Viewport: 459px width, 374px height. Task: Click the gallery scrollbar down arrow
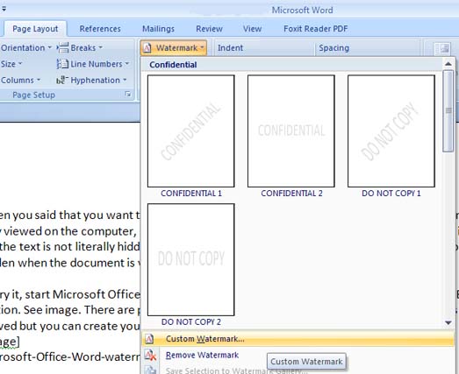[x=448, y=322]
